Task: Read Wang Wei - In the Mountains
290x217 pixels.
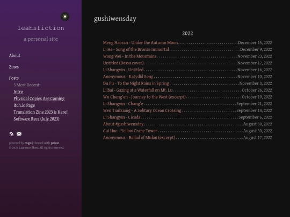Action: click(x=129, y=56)
